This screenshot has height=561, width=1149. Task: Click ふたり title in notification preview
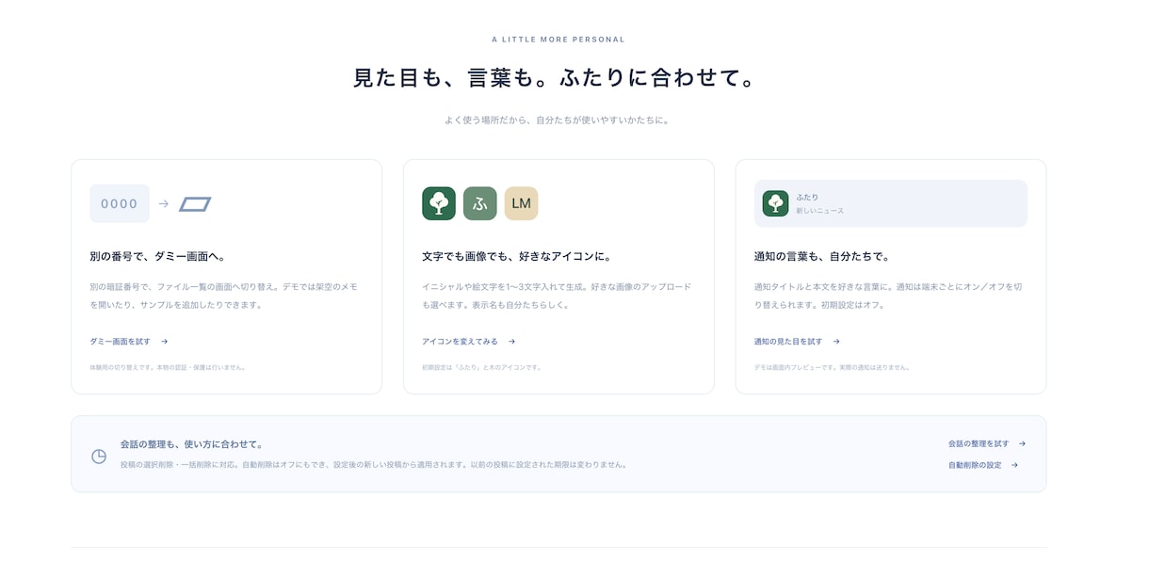point(807,197)
